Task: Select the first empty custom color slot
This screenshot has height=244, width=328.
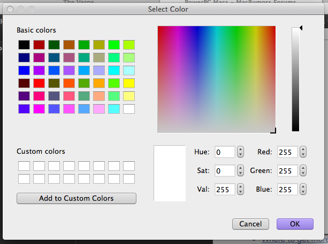Action: [24, 166]
